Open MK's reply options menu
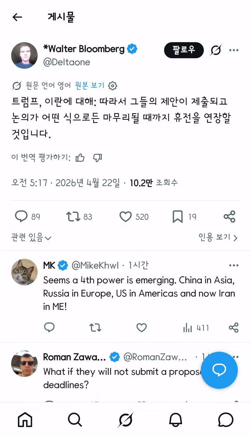251x437 pixels. click(x=234, y=265)
